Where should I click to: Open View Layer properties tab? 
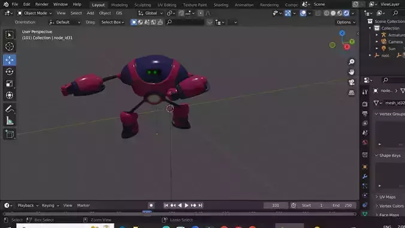[x=365, y=123]
